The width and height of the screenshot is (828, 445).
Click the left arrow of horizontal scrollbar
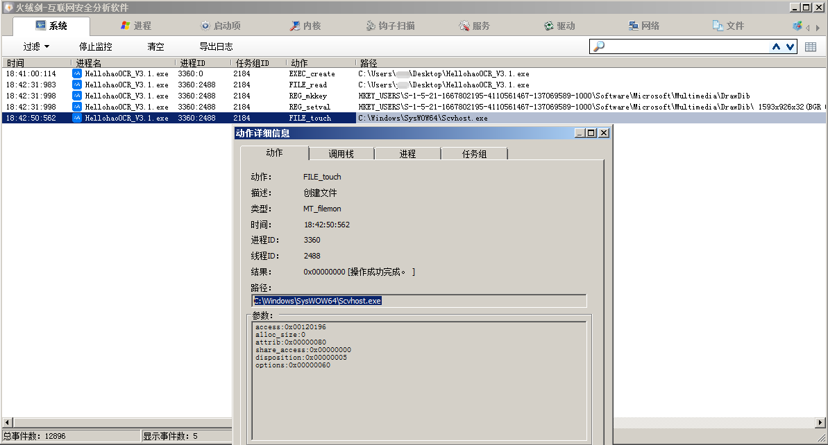[x=7, y=422]
